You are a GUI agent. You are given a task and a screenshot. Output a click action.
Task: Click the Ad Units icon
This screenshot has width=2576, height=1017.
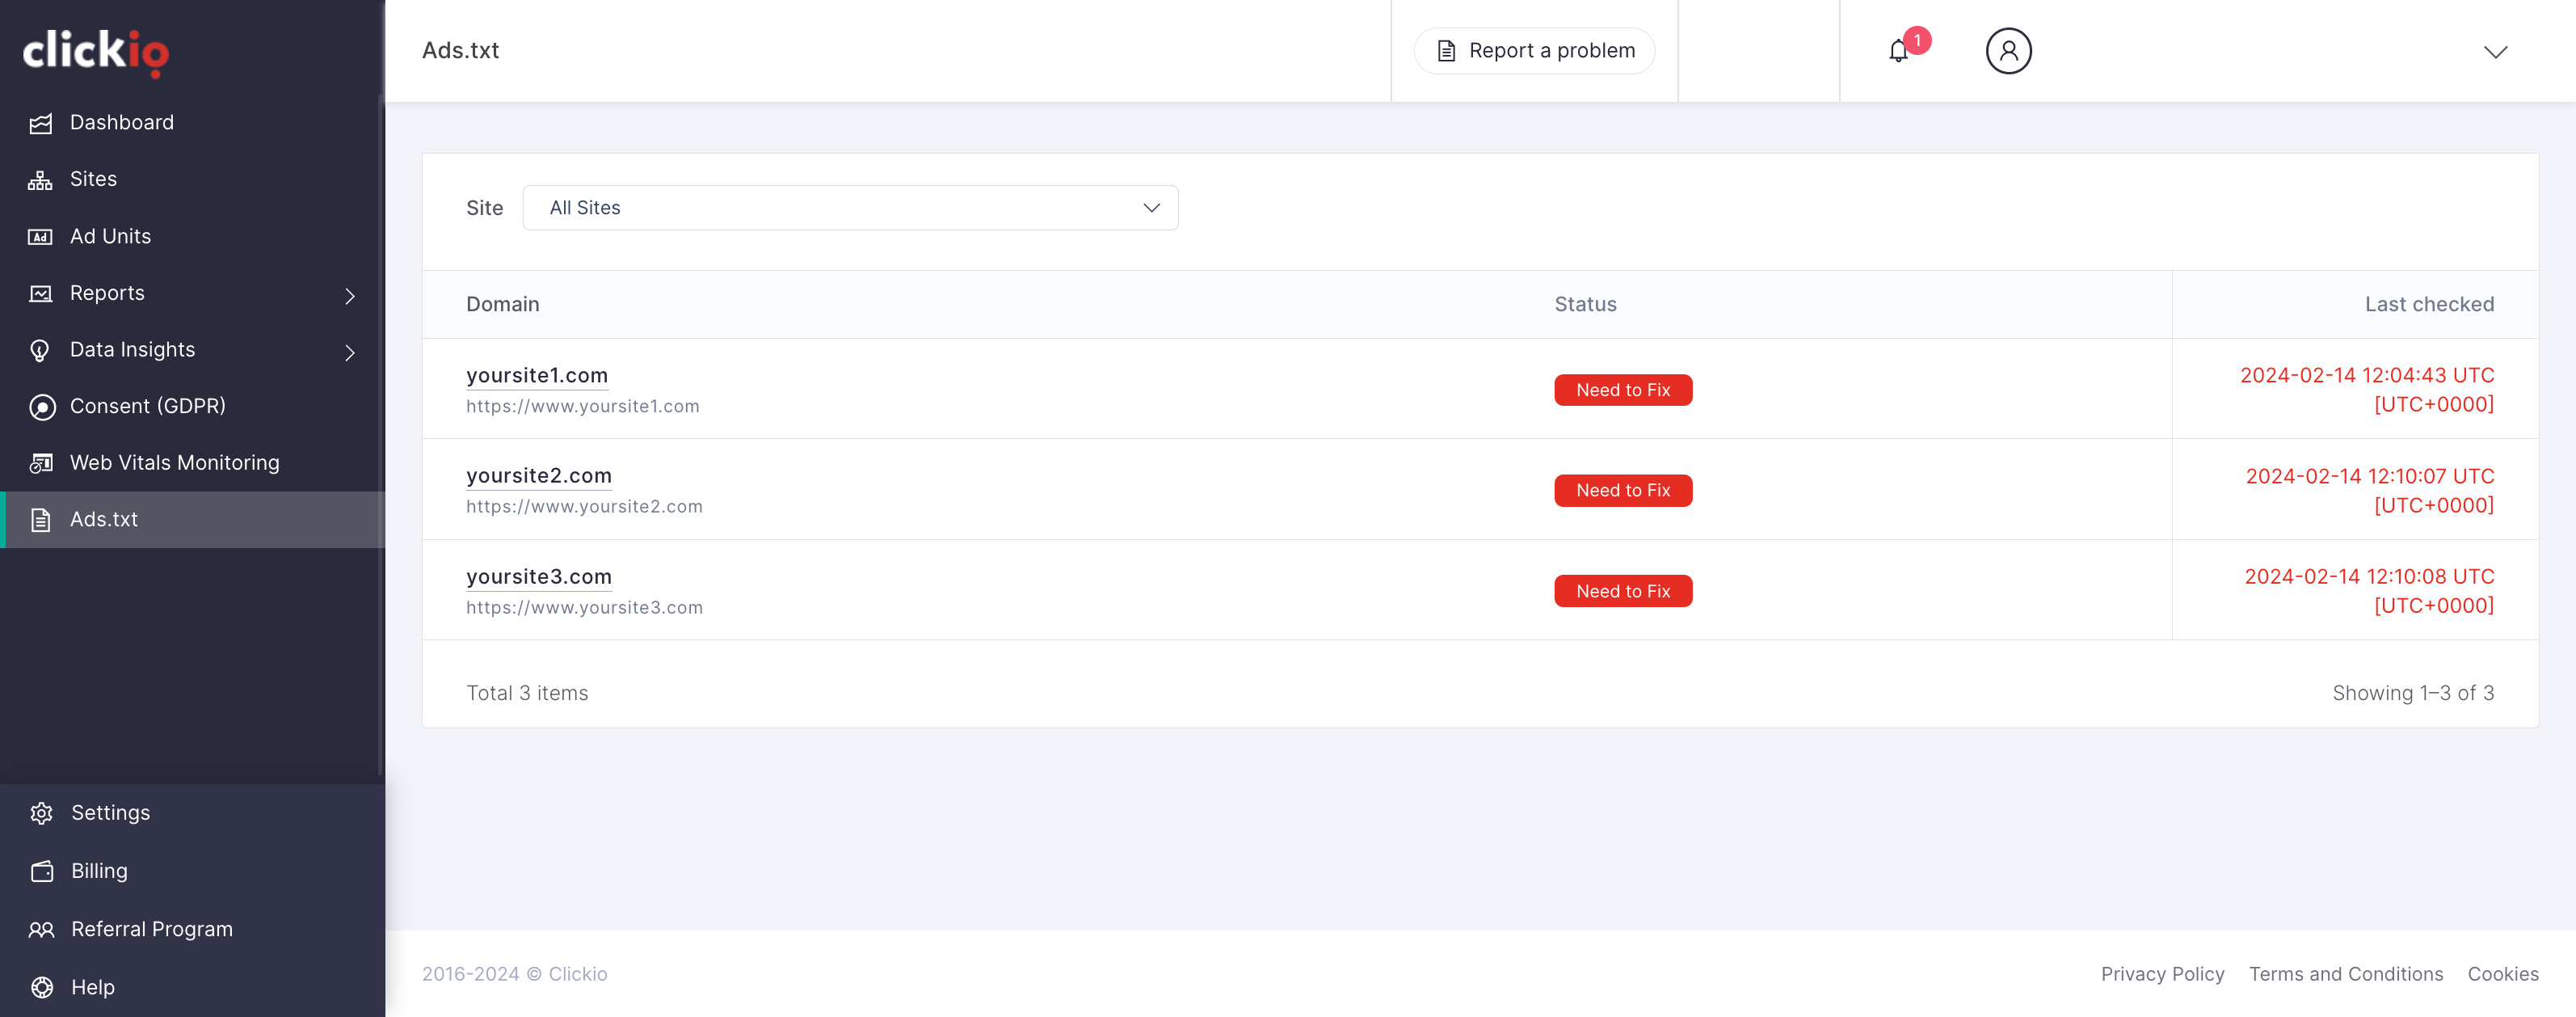[41, 237]
